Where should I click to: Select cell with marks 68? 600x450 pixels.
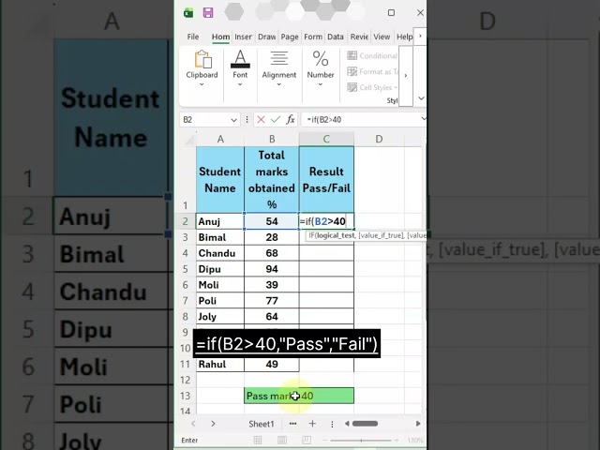[x=272, y=253]
